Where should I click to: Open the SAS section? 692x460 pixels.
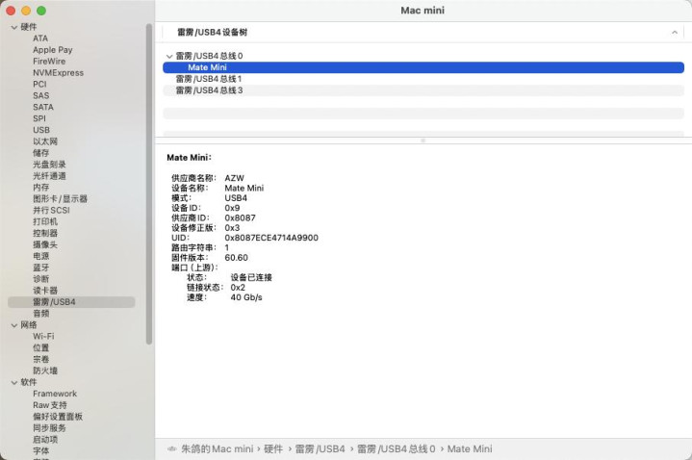(40, 96)
